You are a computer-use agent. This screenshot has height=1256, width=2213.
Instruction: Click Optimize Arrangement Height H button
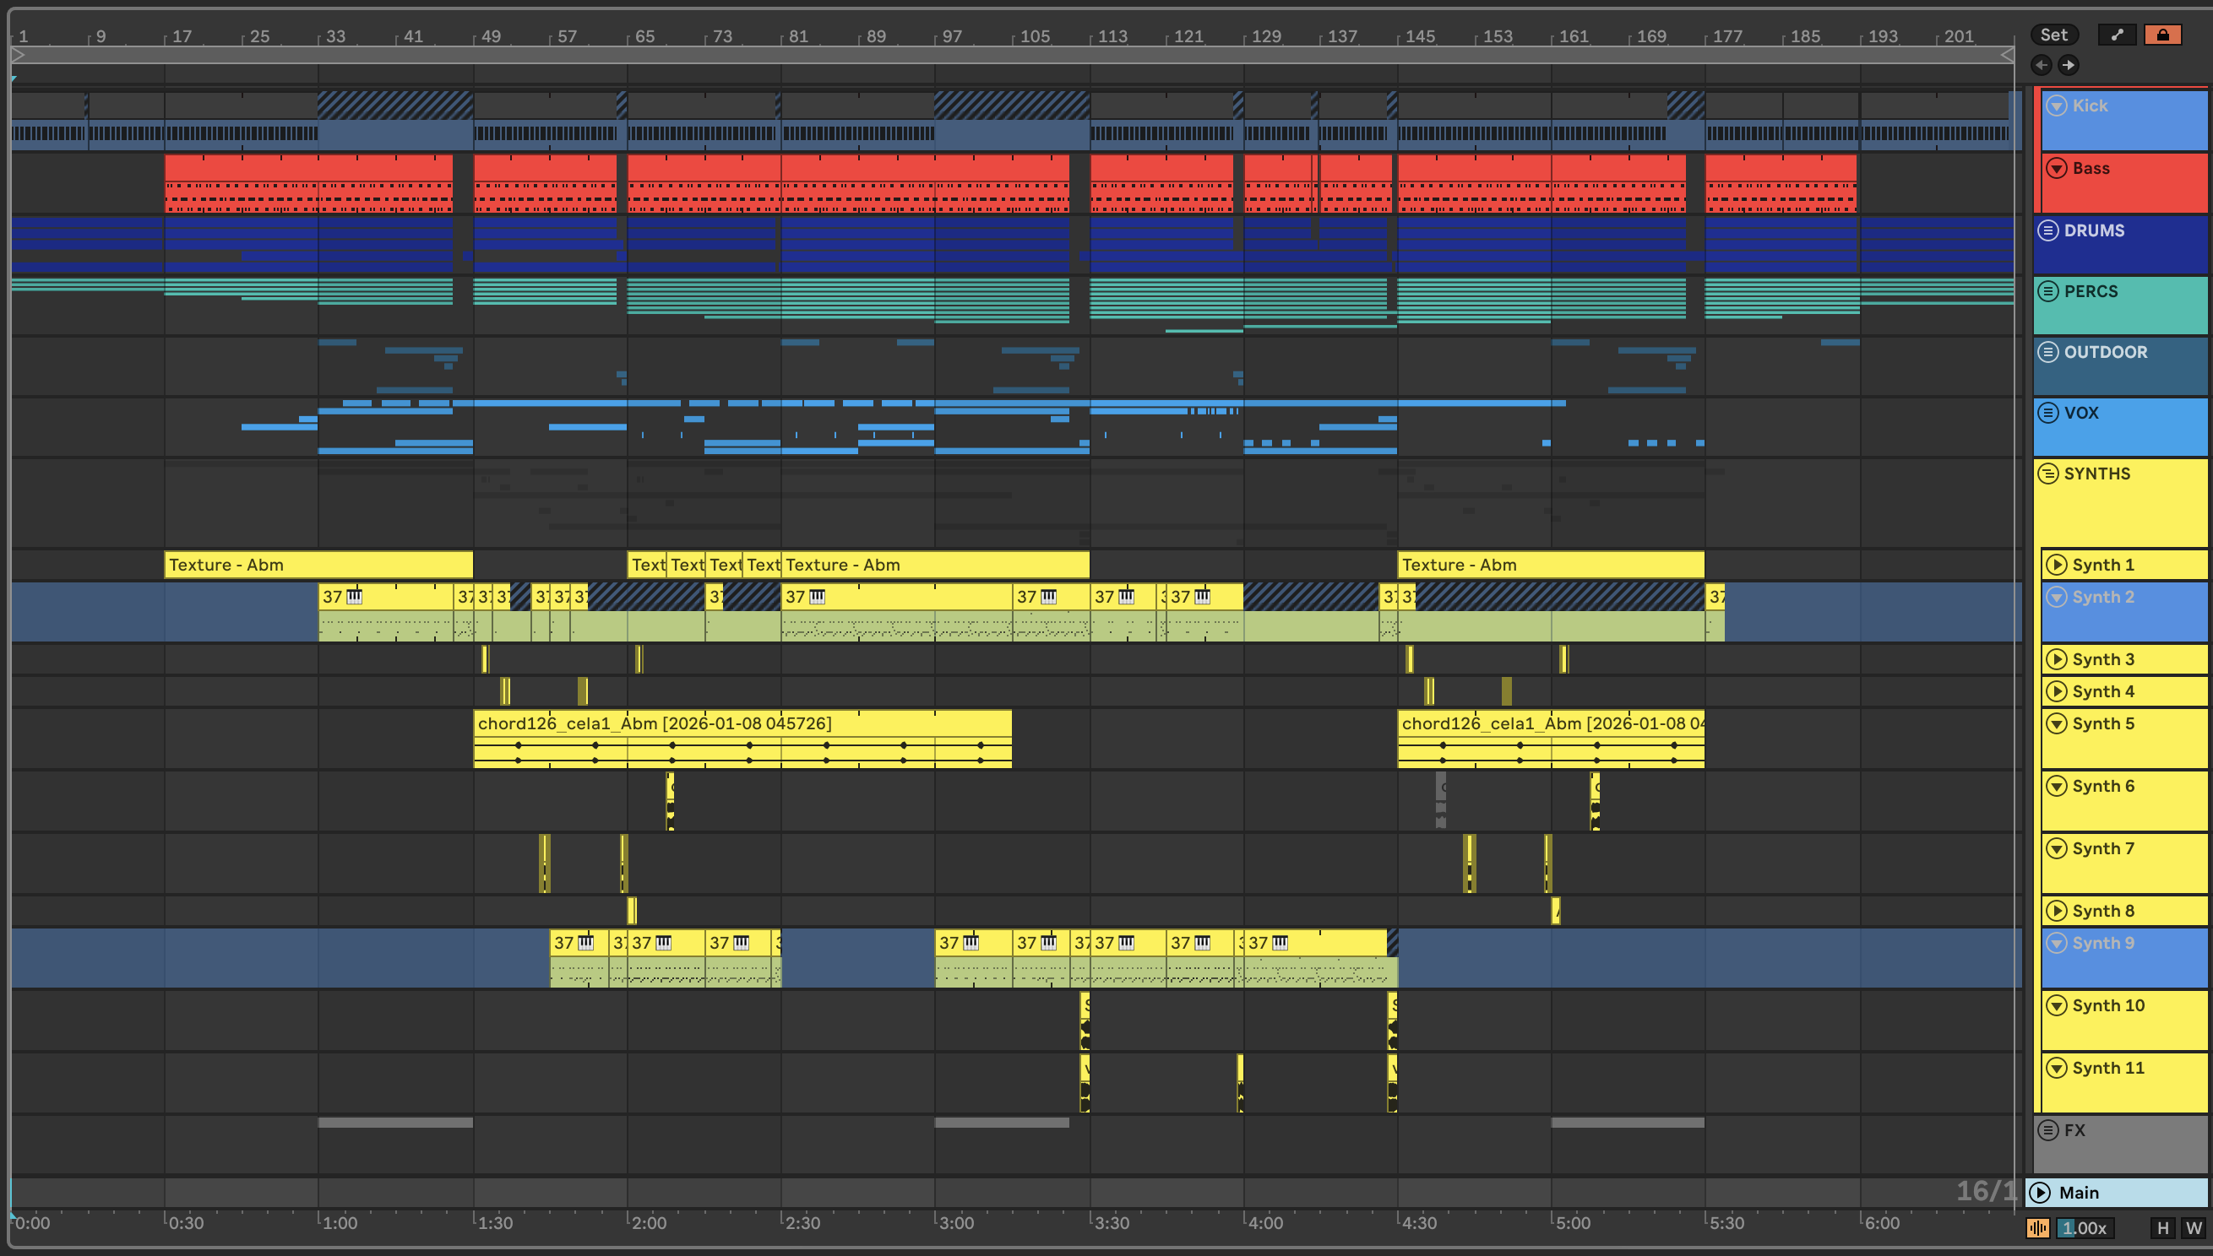click(2162, 1227)
